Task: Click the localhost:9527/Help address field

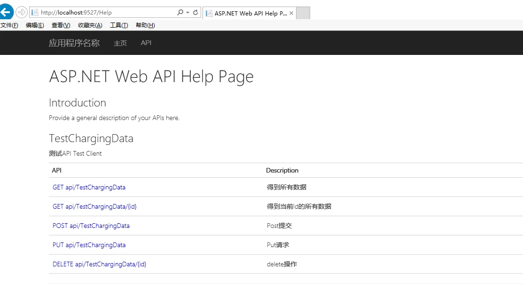Action: (x=103, y=13)
